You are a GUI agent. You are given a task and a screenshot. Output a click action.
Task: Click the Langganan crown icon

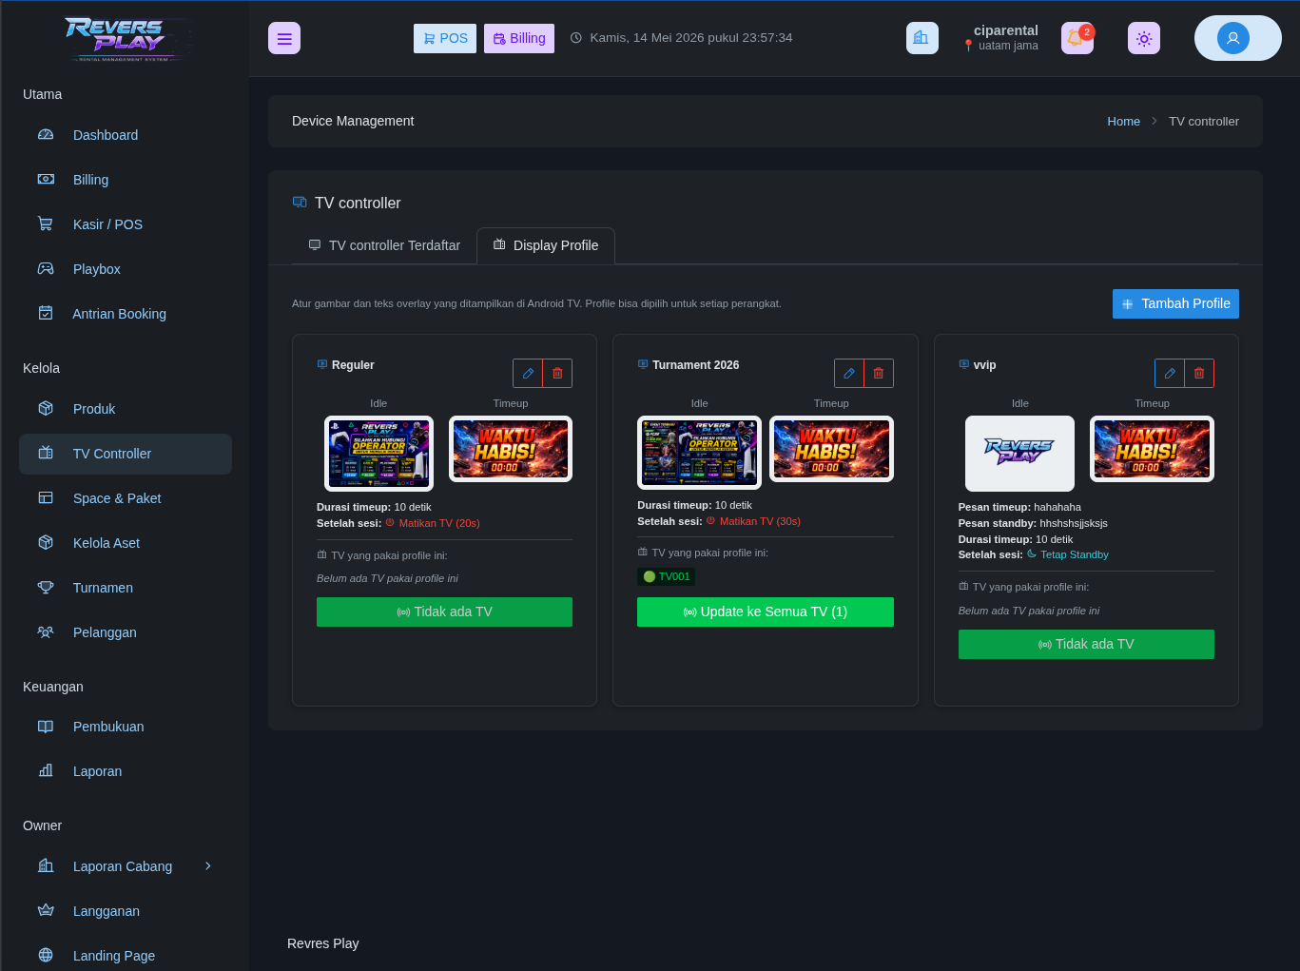46,910
